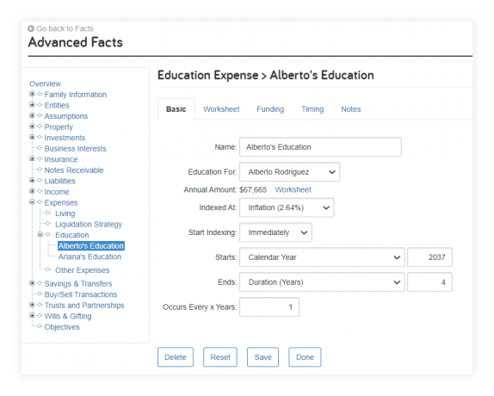This screenshot has width=494, height=396.
Task: Collapse the Expenses tree node
Action: [x=32, y=202]
